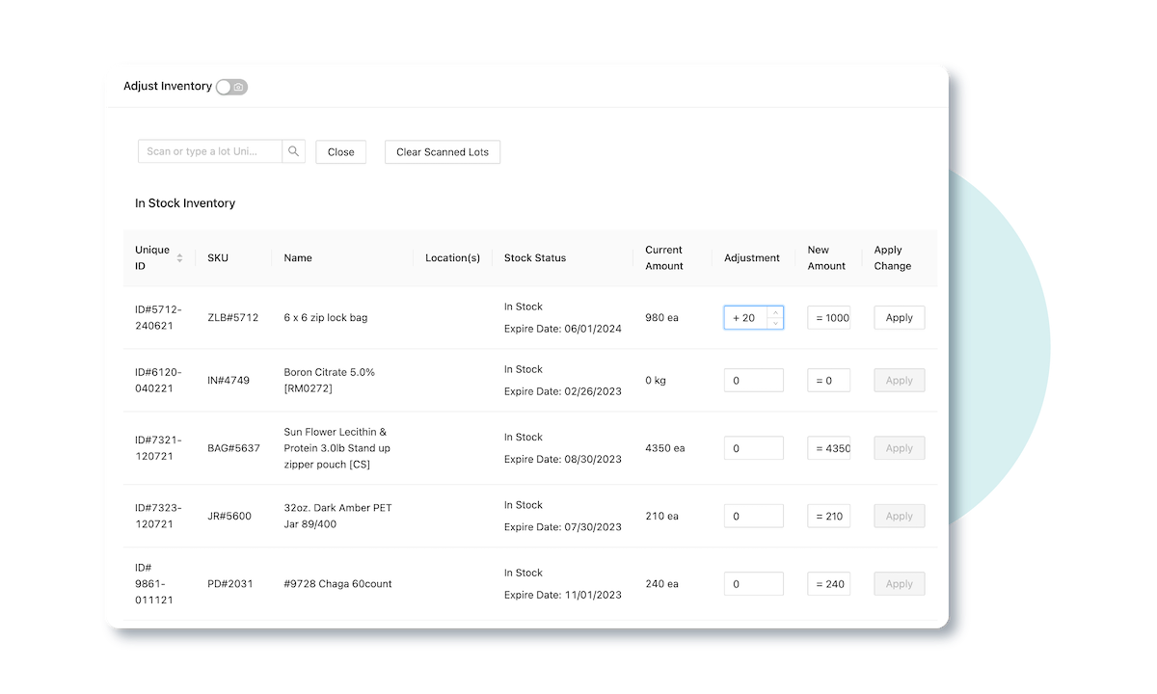Image resolution: width=1157 pixels, height=694 pixels.
Task: Click the Close button
Action: (340, 152)
